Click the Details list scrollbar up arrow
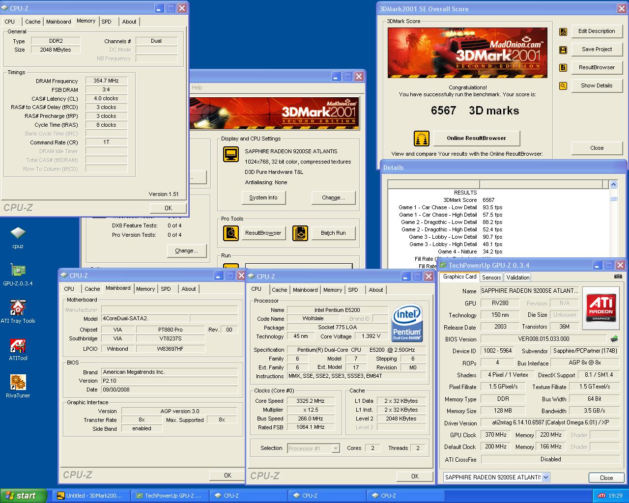Viewport: 629px width, 503px height. point(613,185)
